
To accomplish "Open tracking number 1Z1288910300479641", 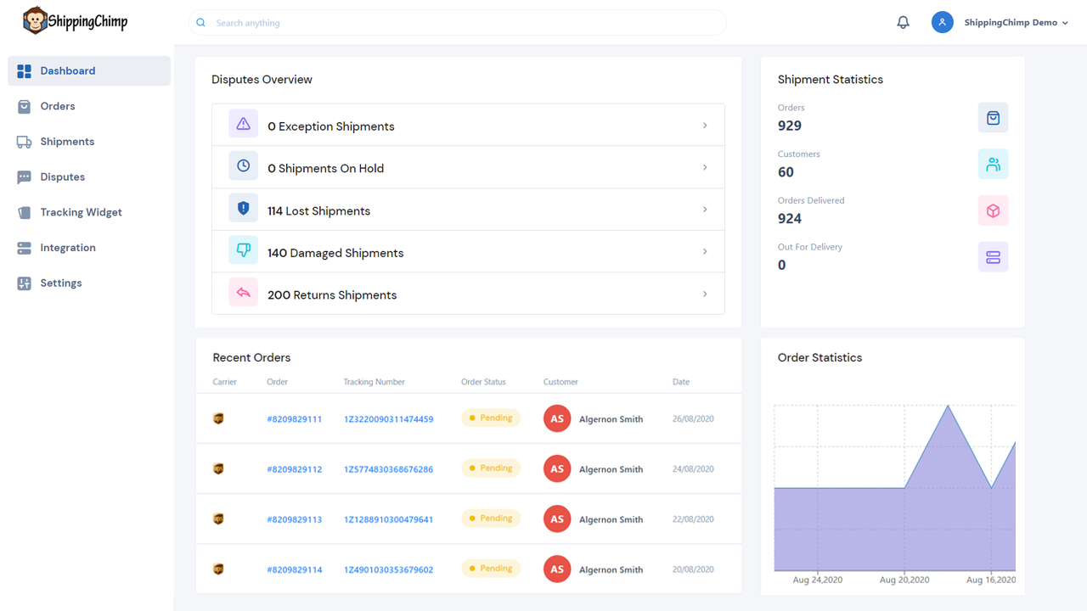I will (388, 519).
